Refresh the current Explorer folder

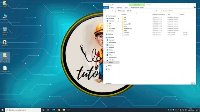156,11
